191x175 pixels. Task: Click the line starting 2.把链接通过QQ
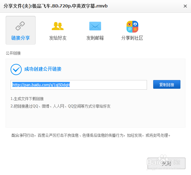[x=60, y=106]
